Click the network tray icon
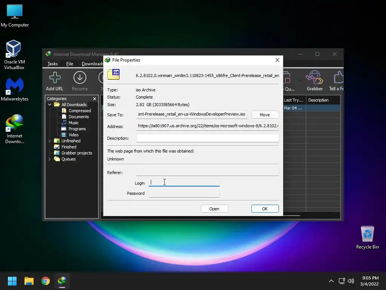 [x=342, y=281]
